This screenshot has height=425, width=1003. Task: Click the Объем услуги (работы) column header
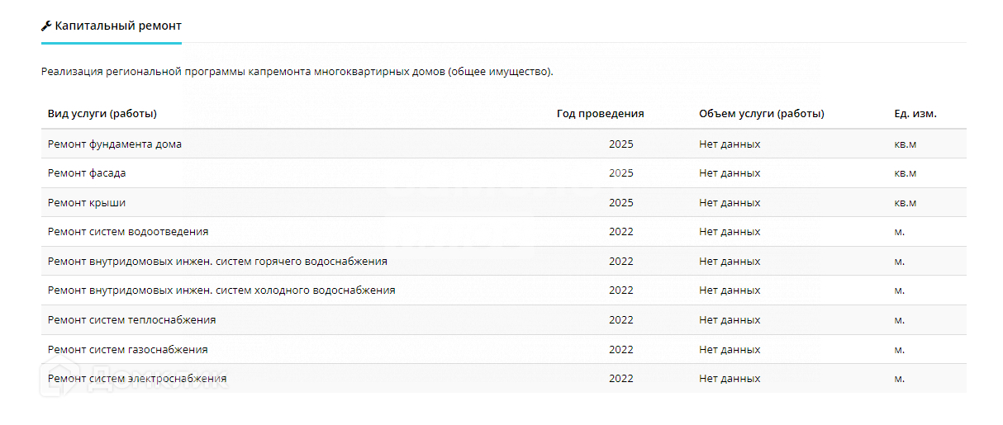(x=761, y=114)
